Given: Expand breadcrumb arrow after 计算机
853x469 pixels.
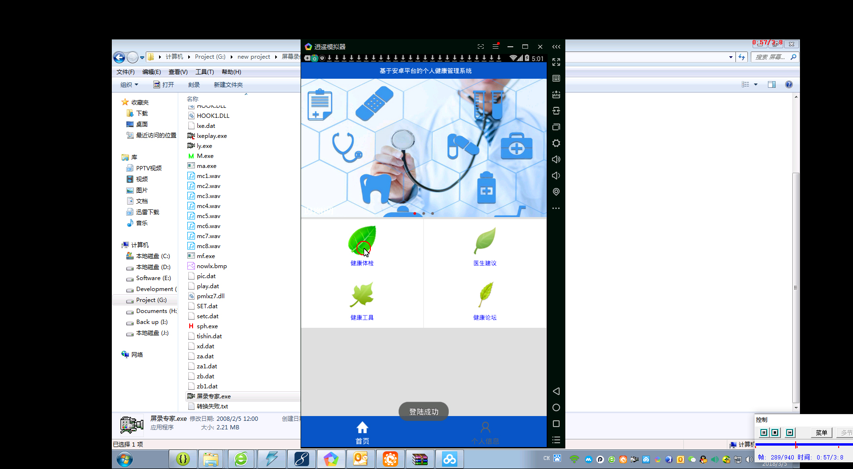Looking at the screenshot, I should pos(189,57).
